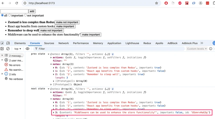Expand the '2 user messages' sidebar group
The height and width of the screenshot is (119, 215).
pyautogui.click(x=2, y=60)
